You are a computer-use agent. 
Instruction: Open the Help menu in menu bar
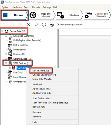coord(56,7)
